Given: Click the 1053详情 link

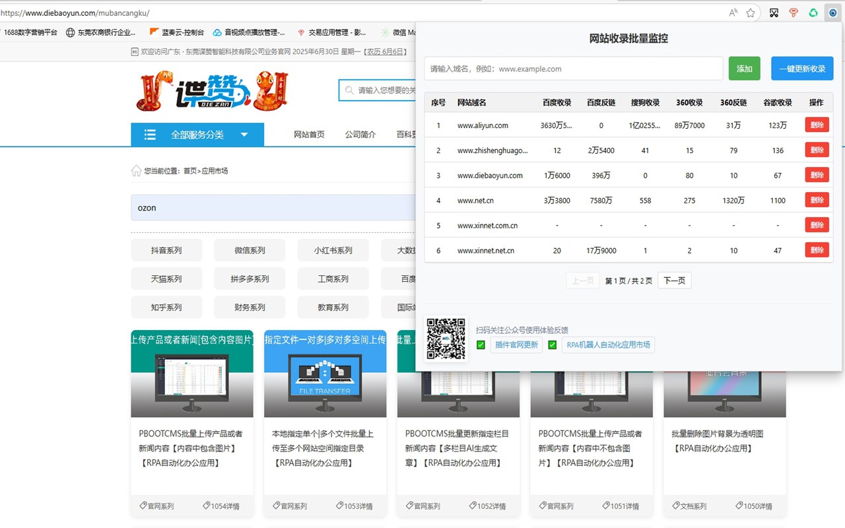Looking at the screenshot, I should tap(355, 506).
